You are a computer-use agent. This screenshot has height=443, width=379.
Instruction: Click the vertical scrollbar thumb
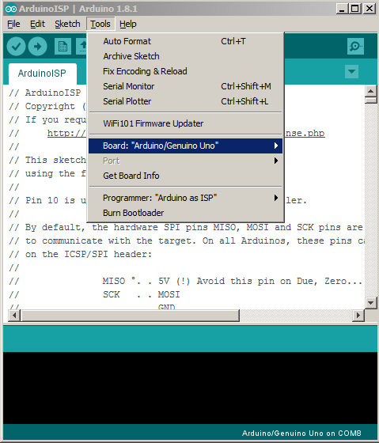[x=370, y=100]
